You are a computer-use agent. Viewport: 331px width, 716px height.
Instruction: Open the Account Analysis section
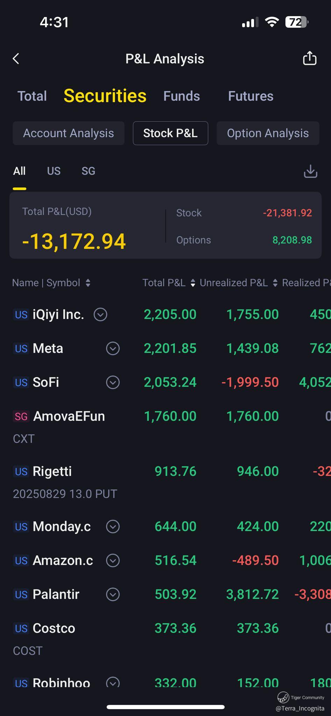click(x=69, y=133)
